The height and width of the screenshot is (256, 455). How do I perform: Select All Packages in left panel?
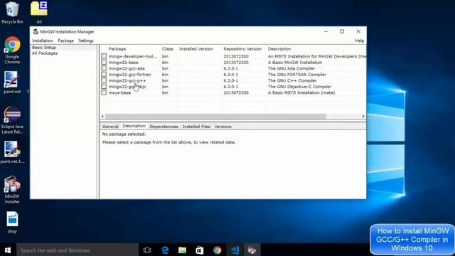point(45,53)
